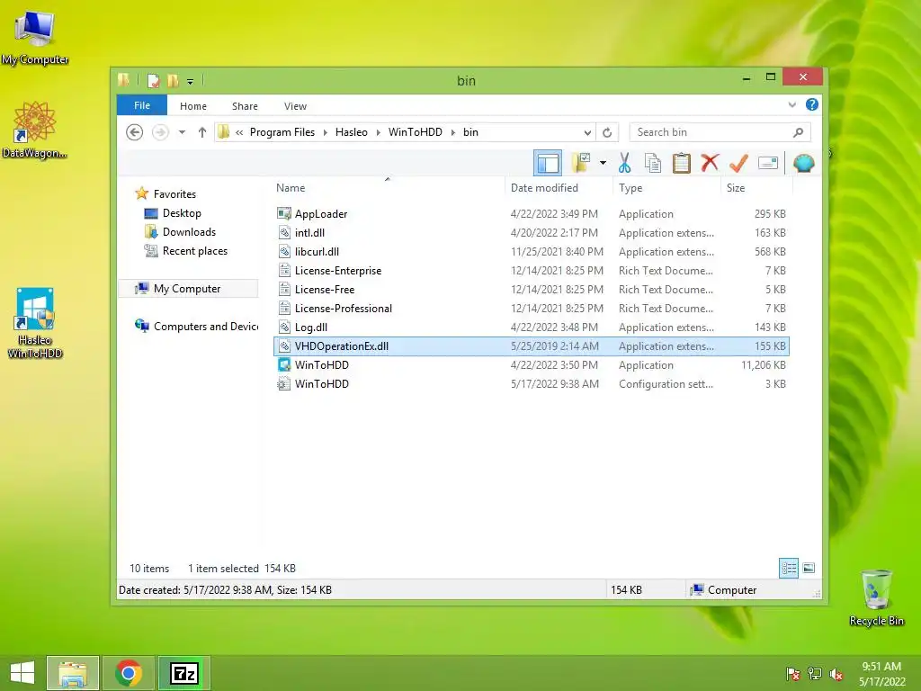Expand the ribbon with the chevron
This screenshot has height=691, width=921.
[x=791, y=105]
